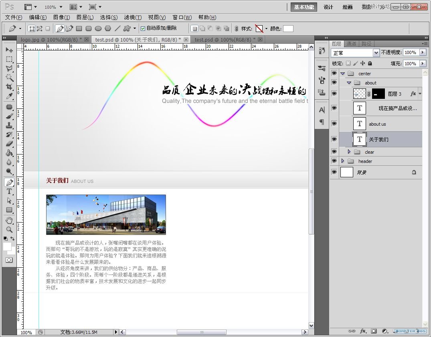The width and height of the screenshot is (431, 337).
Task: Select the Crop tool
Action: pyautogui.click(x=9, y=87)
